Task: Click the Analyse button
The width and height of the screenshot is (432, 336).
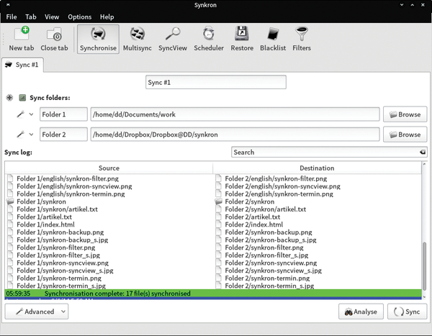Action: click(361, 312)
